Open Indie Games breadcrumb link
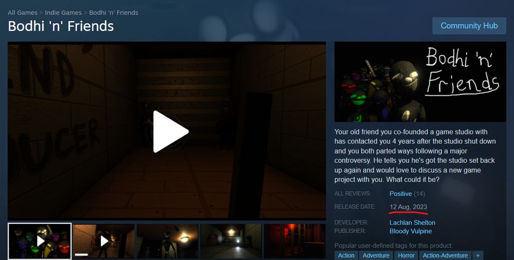The height and width of the screenshot is (260, 514). click(x=63, y=12)
